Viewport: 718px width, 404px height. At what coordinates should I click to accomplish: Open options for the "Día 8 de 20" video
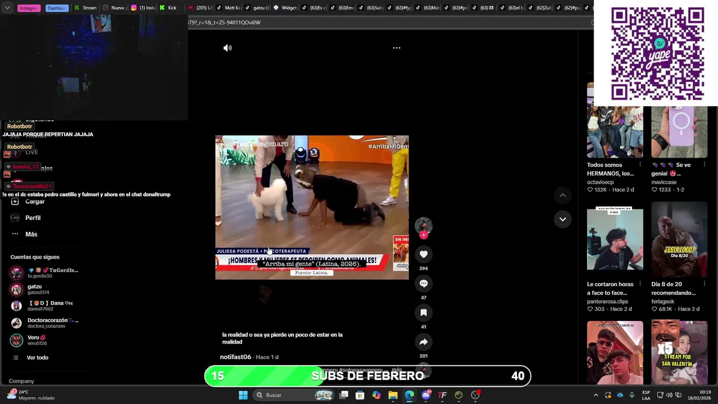[705, 284]
